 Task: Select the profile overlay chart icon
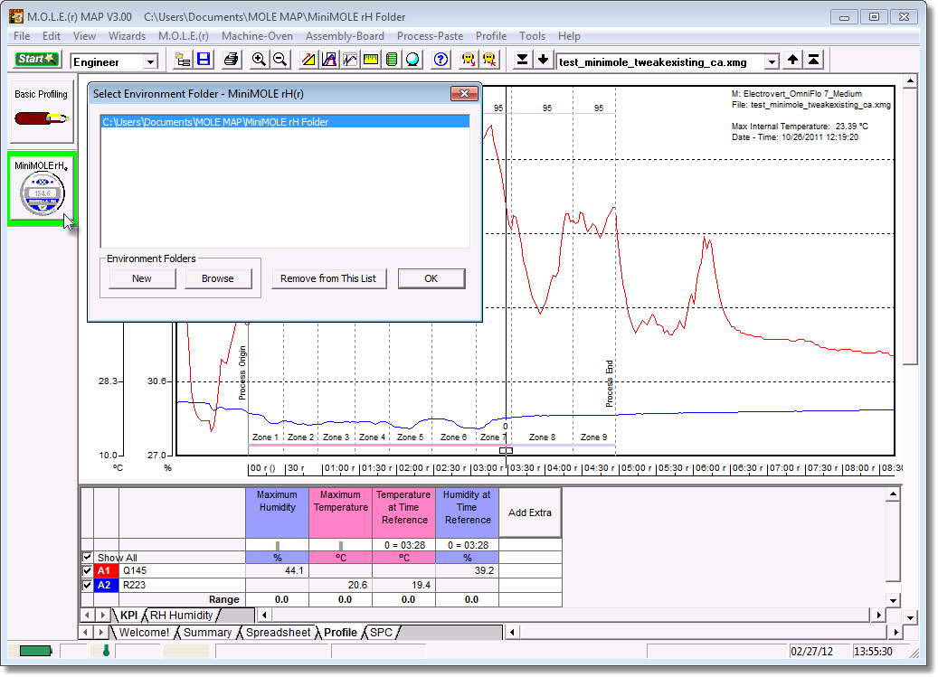point(350,60)
